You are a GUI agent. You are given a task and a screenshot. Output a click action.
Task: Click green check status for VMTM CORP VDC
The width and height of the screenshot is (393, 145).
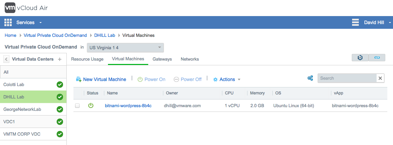coord(60,134)
